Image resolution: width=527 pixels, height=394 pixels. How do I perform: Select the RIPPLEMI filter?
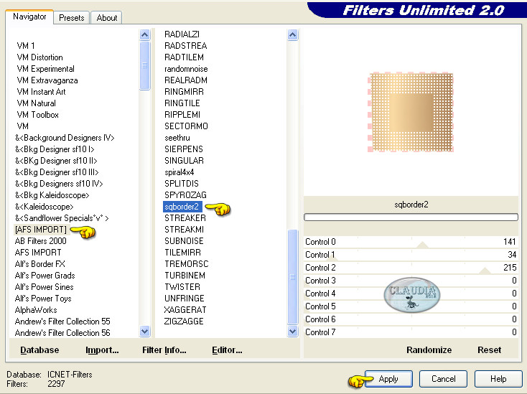pyautogui.click(x=182, y=115)
